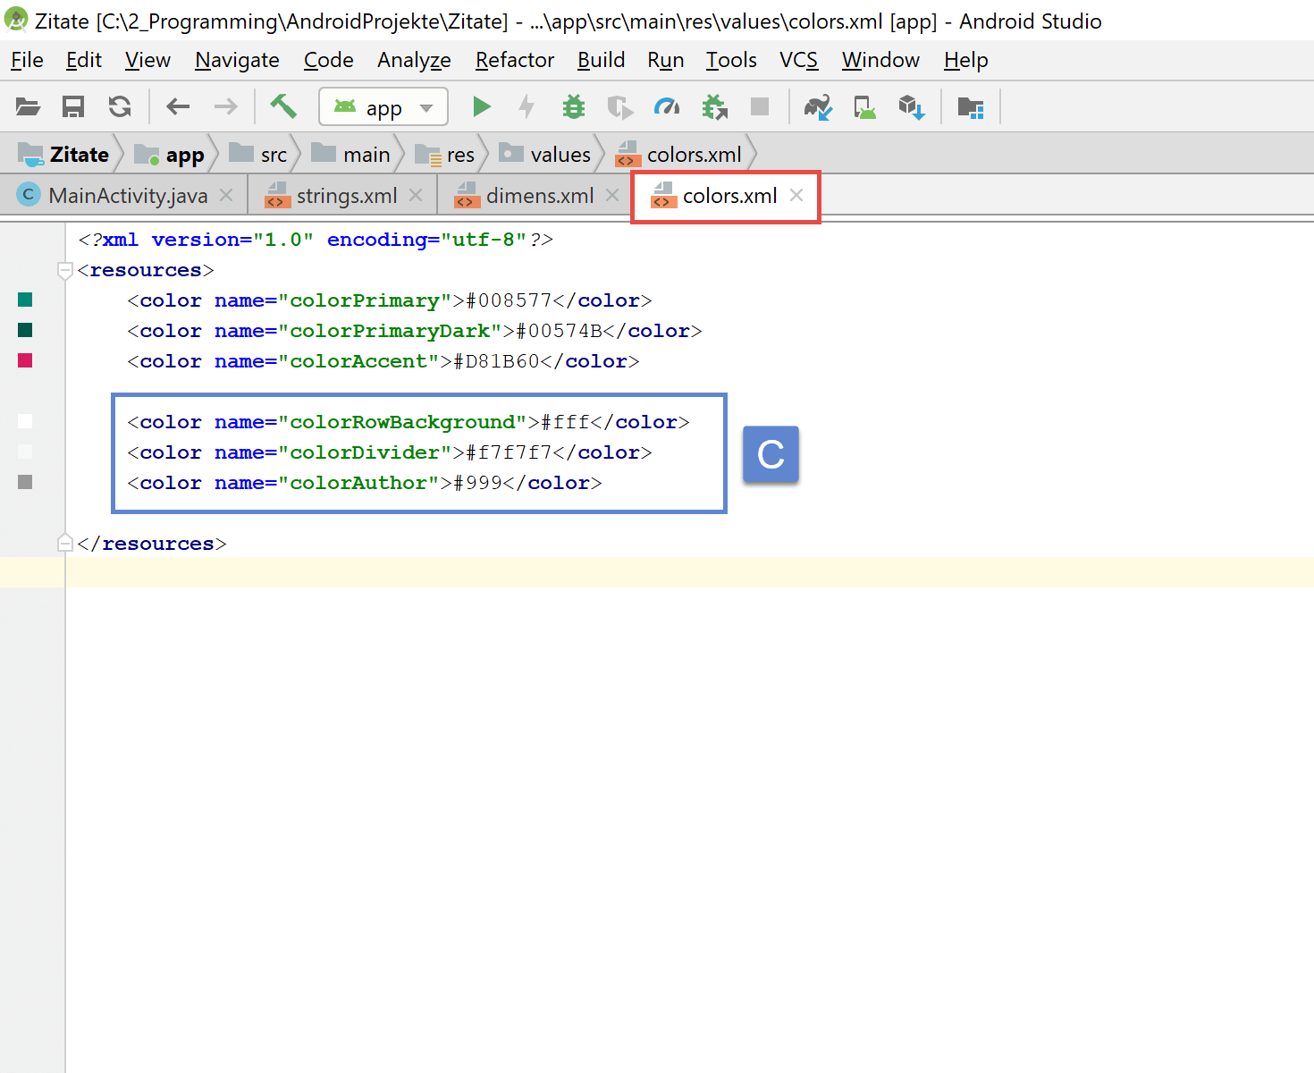Open the VCS menu
The image size is (1314, 1073).
pos(798,60)
